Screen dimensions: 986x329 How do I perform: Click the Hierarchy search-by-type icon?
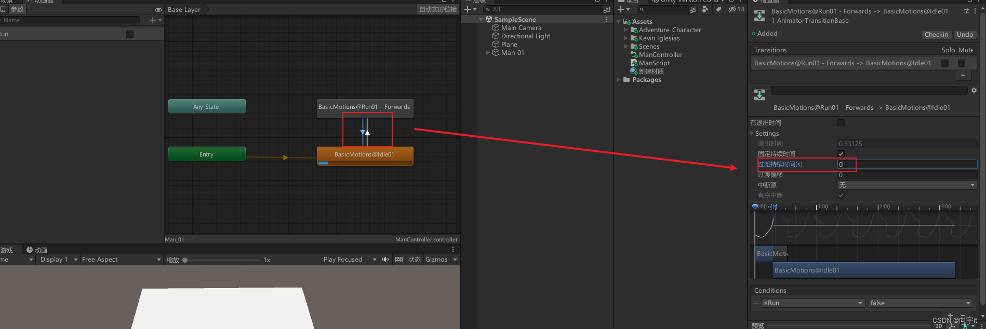606,9
